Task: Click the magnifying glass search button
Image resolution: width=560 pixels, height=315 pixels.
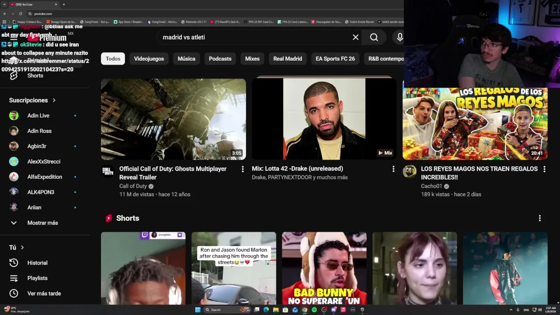Action: coord(374,37)
